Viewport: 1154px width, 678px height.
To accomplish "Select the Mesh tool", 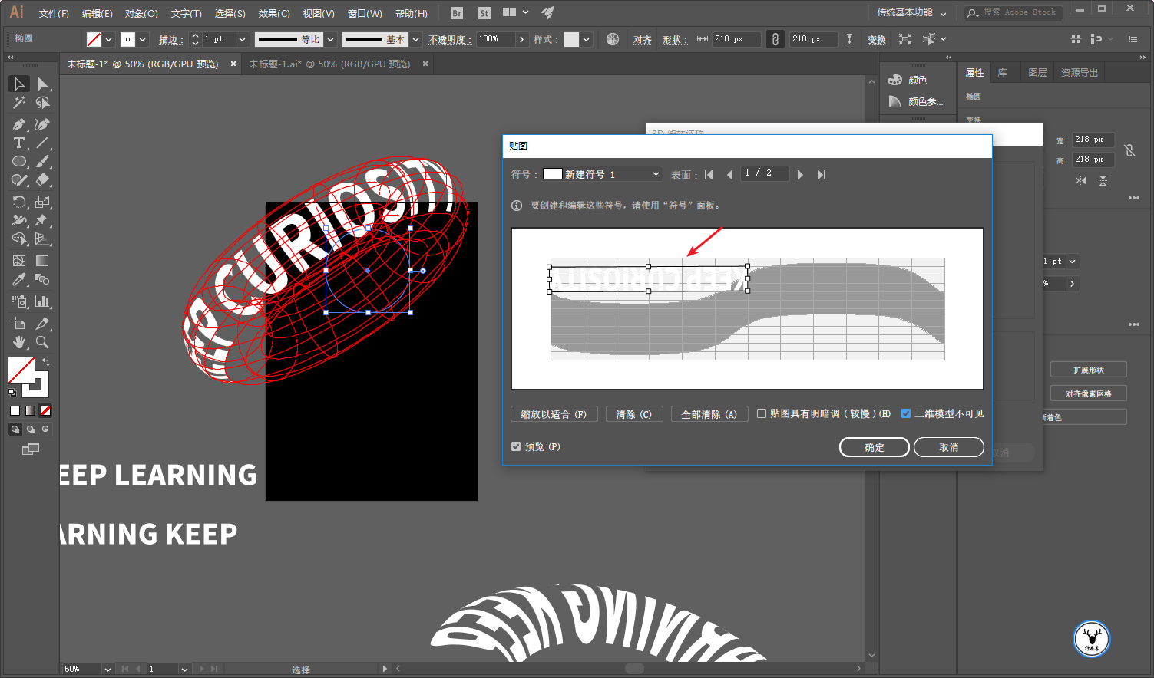I will [19, 261].
